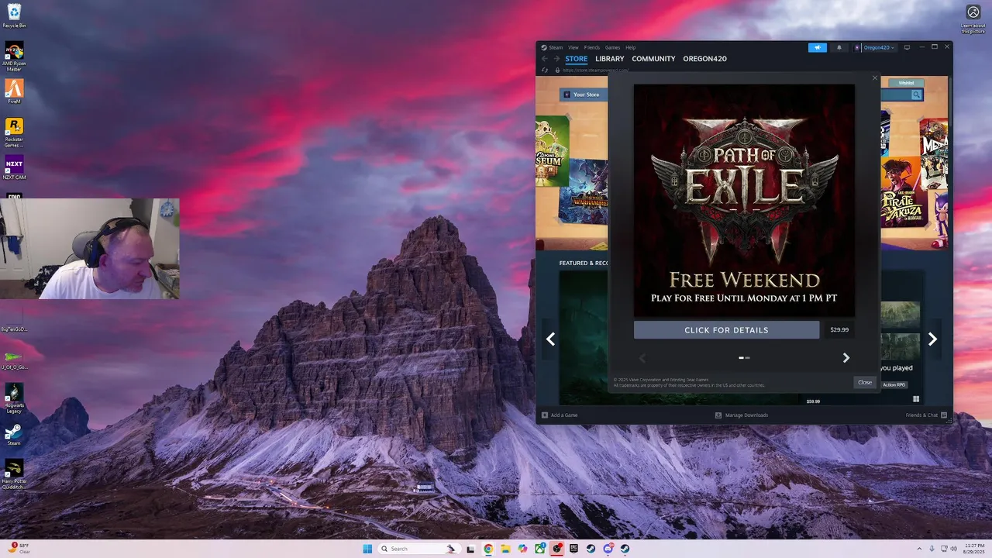
Task: Open Google Chrome from the taskbar
Action: point(488,549)
